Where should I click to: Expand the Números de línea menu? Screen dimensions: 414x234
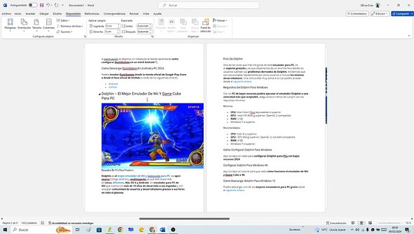[70, 26]
